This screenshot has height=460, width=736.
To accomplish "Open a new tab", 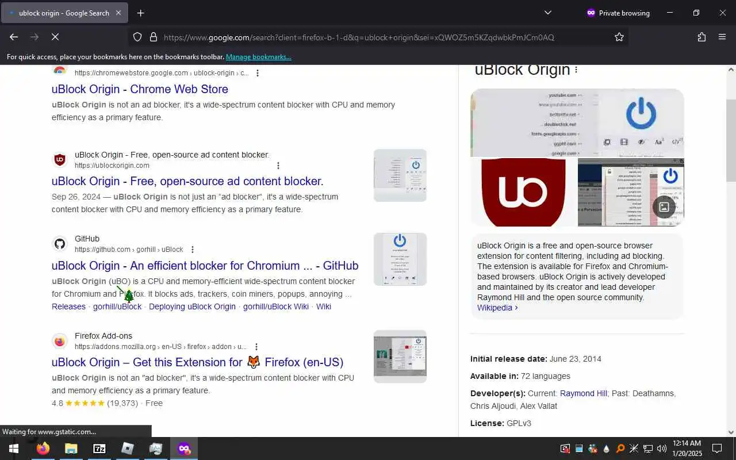I will 140,13.
